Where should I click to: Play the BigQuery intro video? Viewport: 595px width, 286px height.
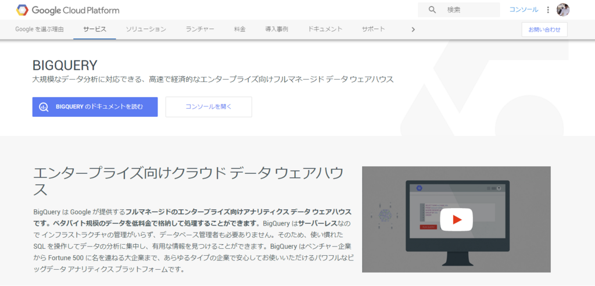456,220
